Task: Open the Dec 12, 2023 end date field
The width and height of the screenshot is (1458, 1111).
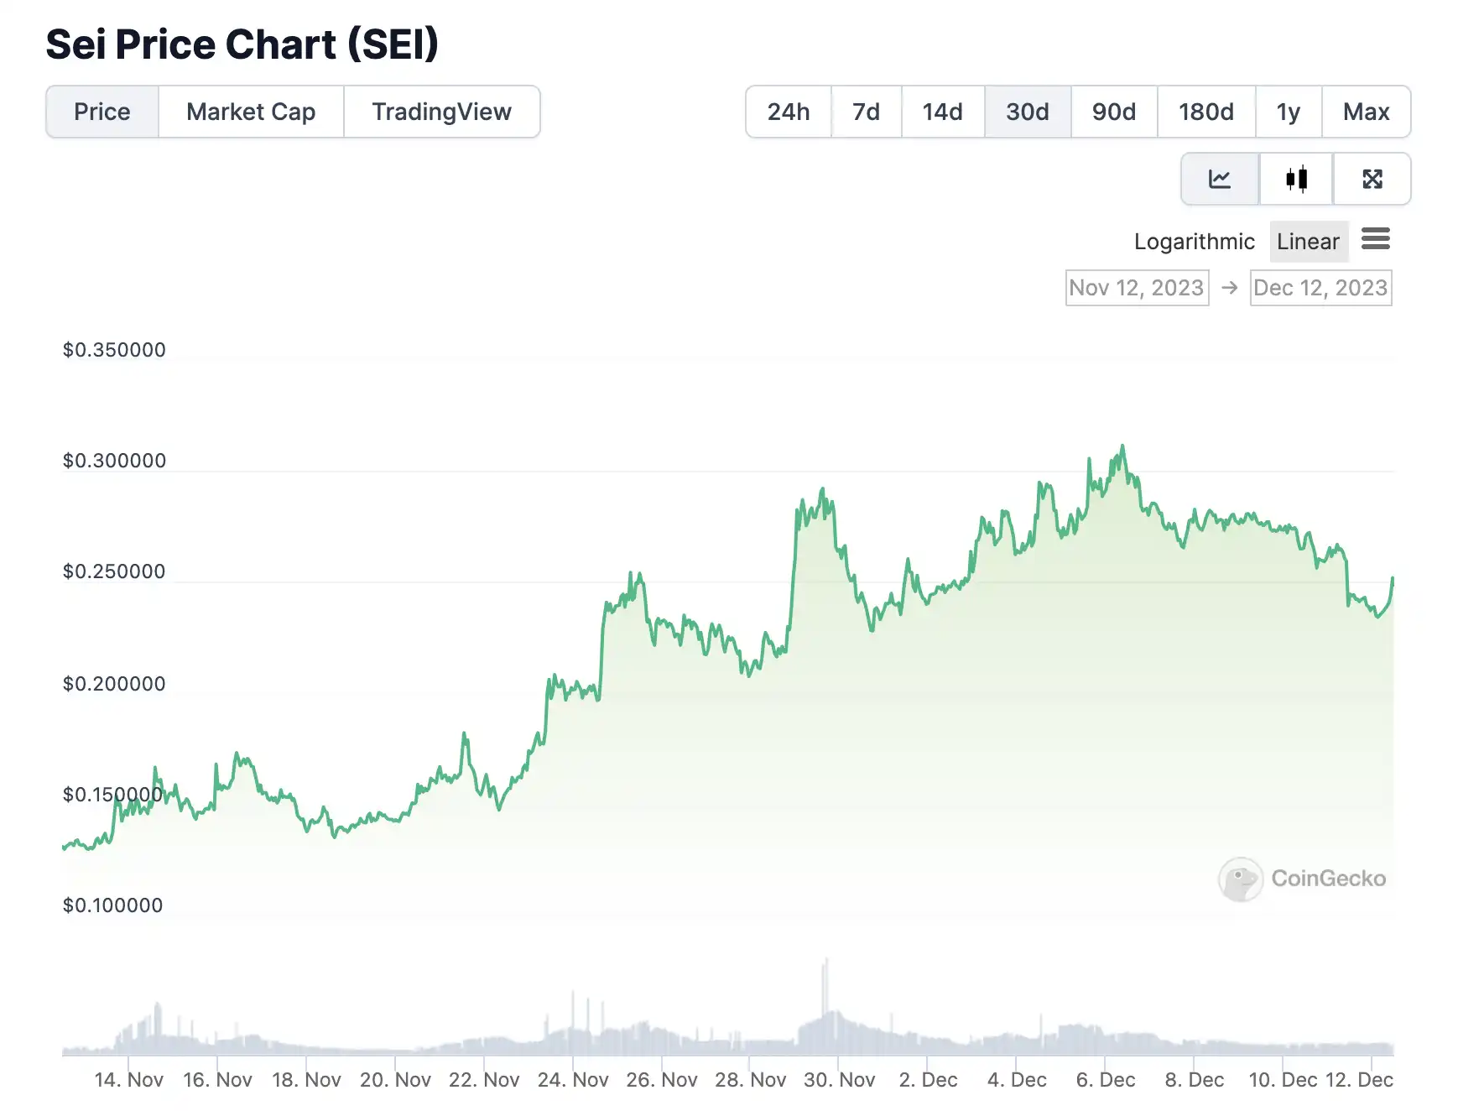Action: point(1320,288)
